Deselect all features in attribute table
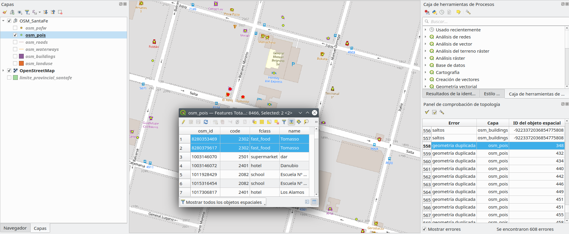 coord(277,122)
